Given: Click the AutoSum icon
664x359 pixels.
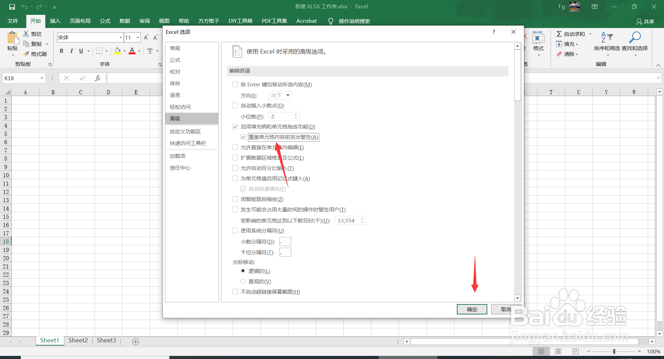Looking at the screenshot, I should click(x=560, y=34).
